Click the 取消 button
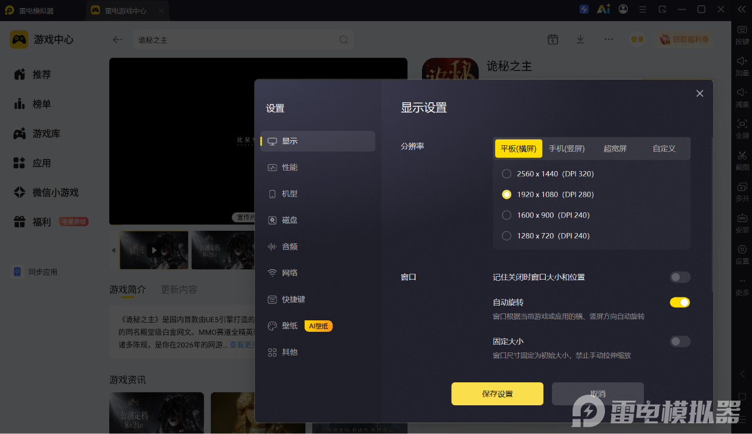The width and height of the screenshot is (752, 434). click(598, 394)
